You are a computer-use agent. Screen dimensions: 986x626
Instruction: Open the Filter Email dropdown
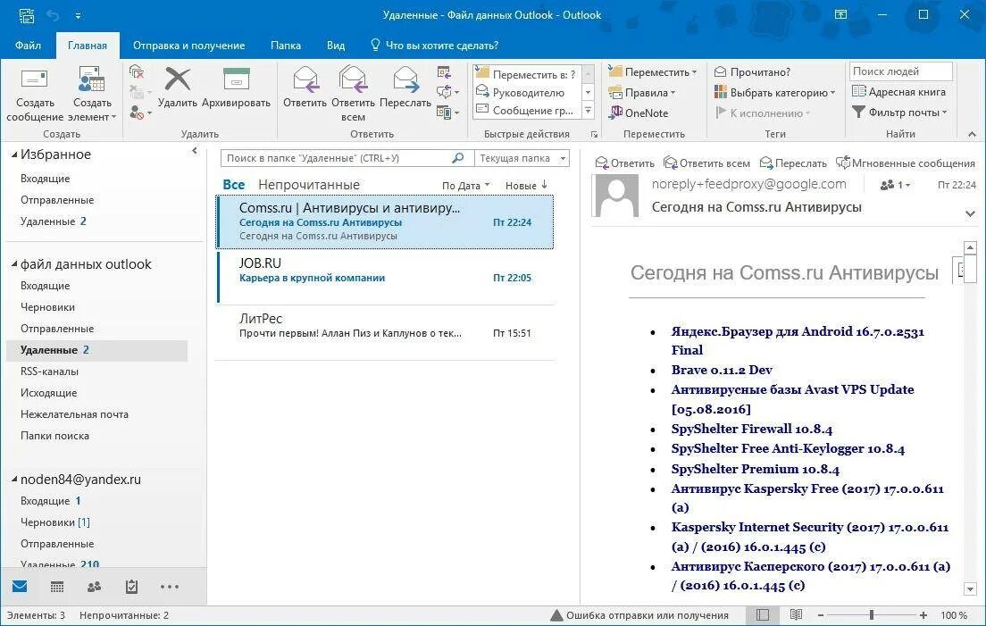(x=899, y=112)
